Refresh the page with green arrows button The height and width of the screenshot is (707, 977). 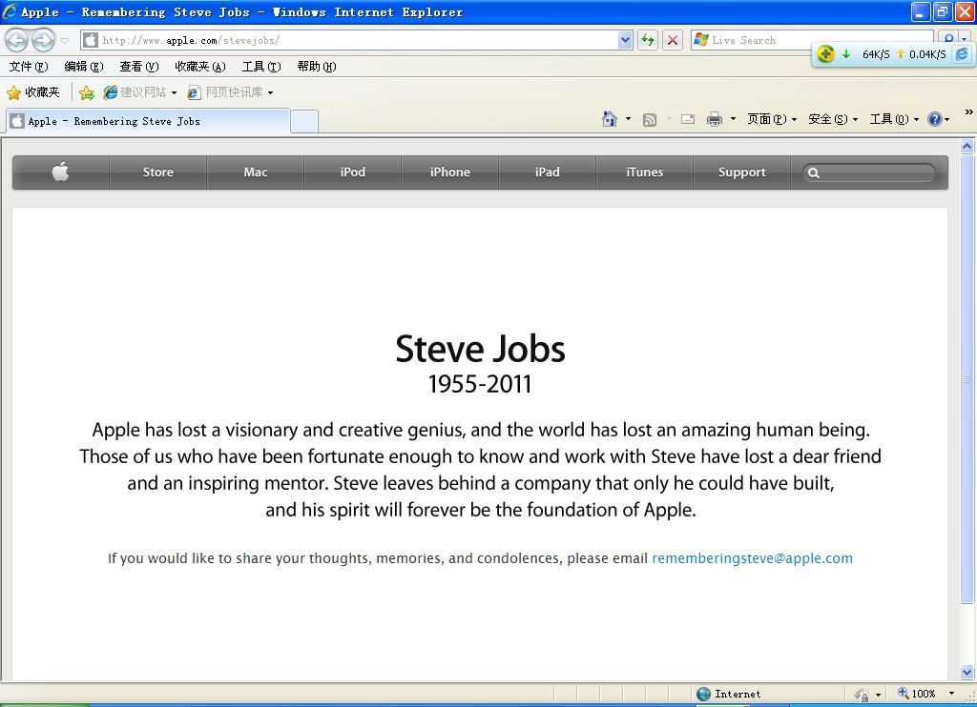(648, 40)
